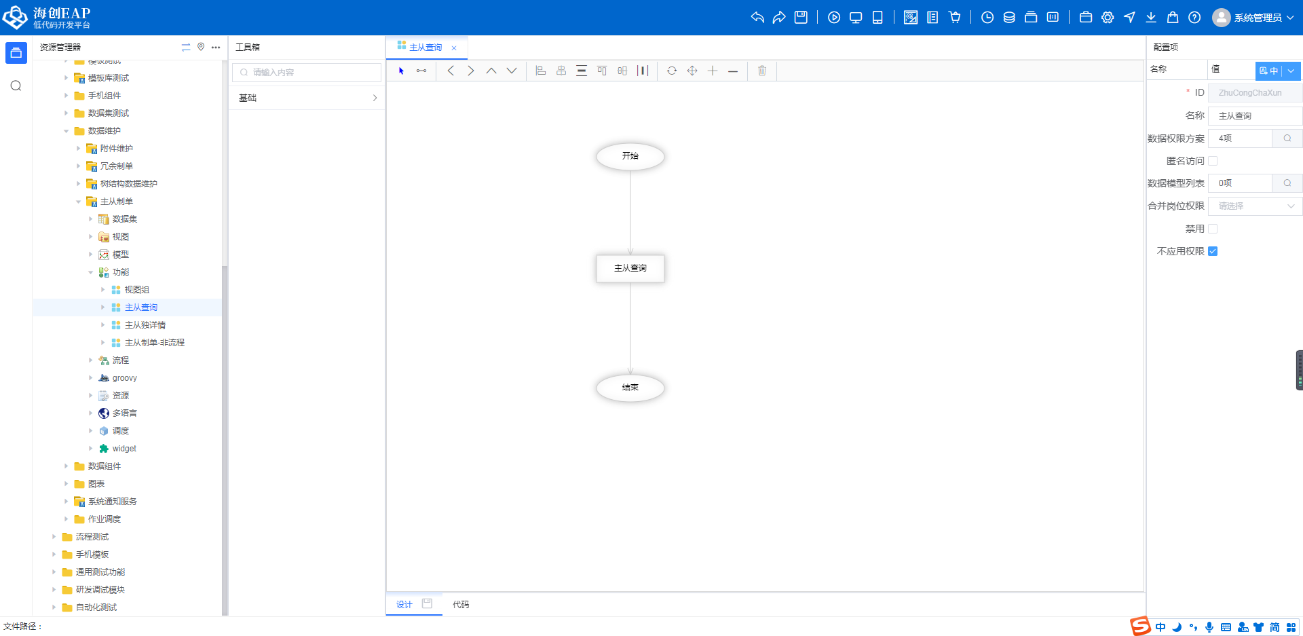
Task: Open 主从独详情 in the resource tree
Action: (x=145, y=325)
